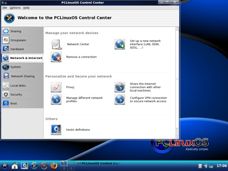Click the scrollbar up arrow

pos(177,28)
